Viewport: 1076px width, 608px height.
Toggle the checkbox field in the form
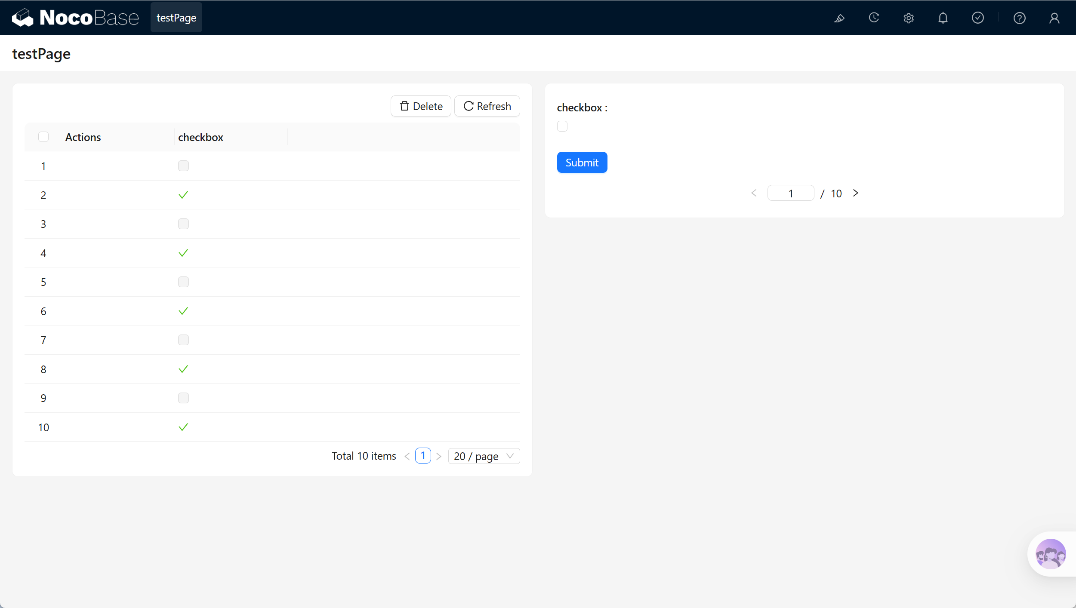[562, 126]
